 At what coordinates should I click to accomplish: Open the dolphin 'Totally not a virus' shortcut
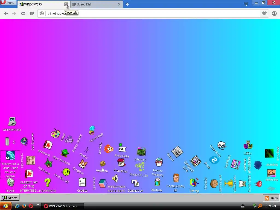(10, 155)
